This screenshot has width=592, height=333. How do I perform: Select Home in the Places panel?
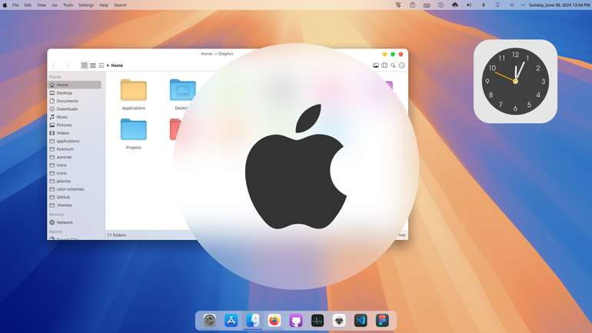pos(75,85)
